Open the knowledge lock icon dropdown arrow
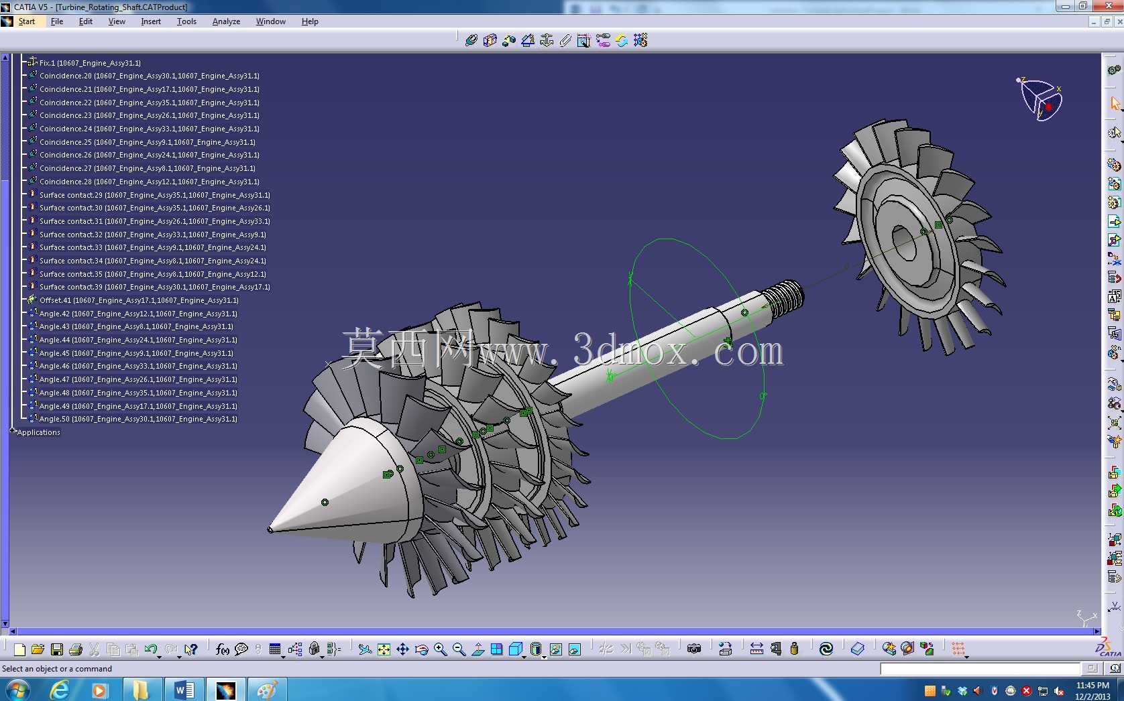The width and height of the screenshot is (1124, 701). coord(323,657)
